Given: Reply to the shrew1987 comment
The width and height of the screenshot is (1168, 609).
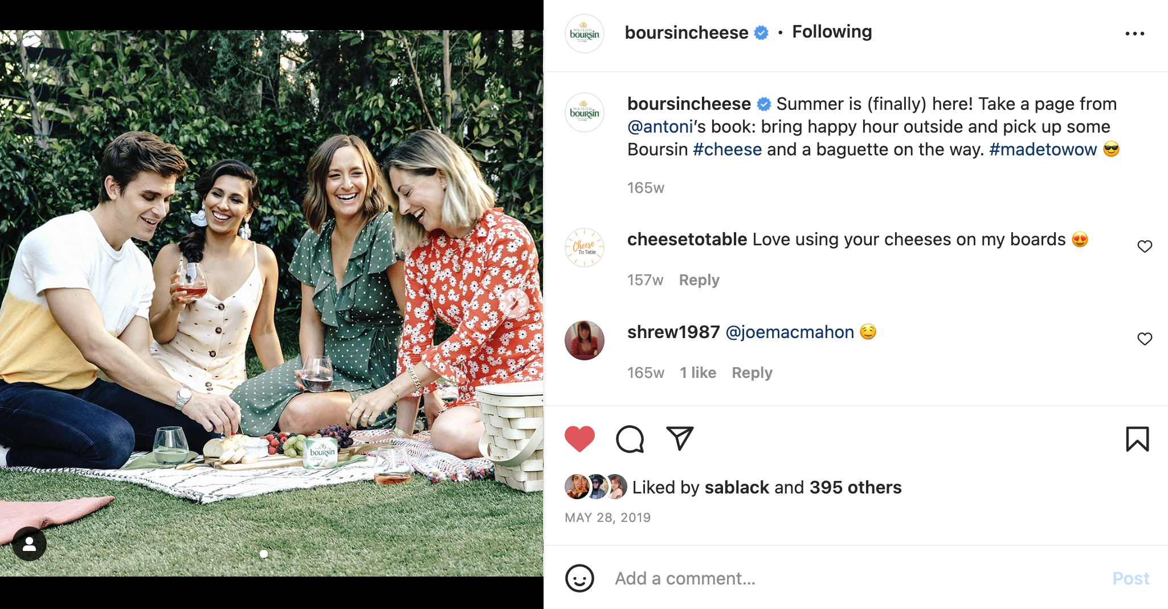Looking at the screenshot, I should pos(752,373).
